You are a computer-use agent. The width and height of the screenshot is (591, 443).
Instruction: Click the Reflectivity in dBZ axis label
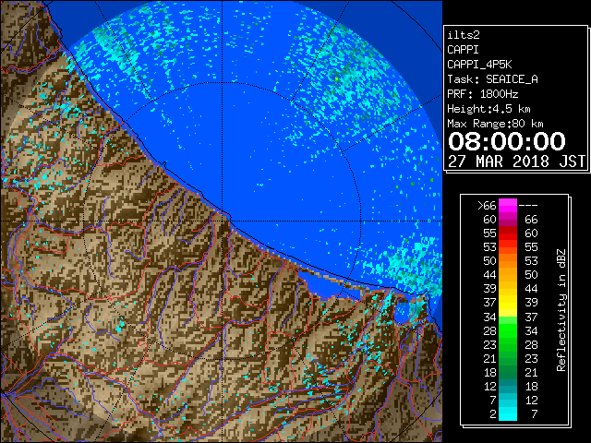(561, 310)
